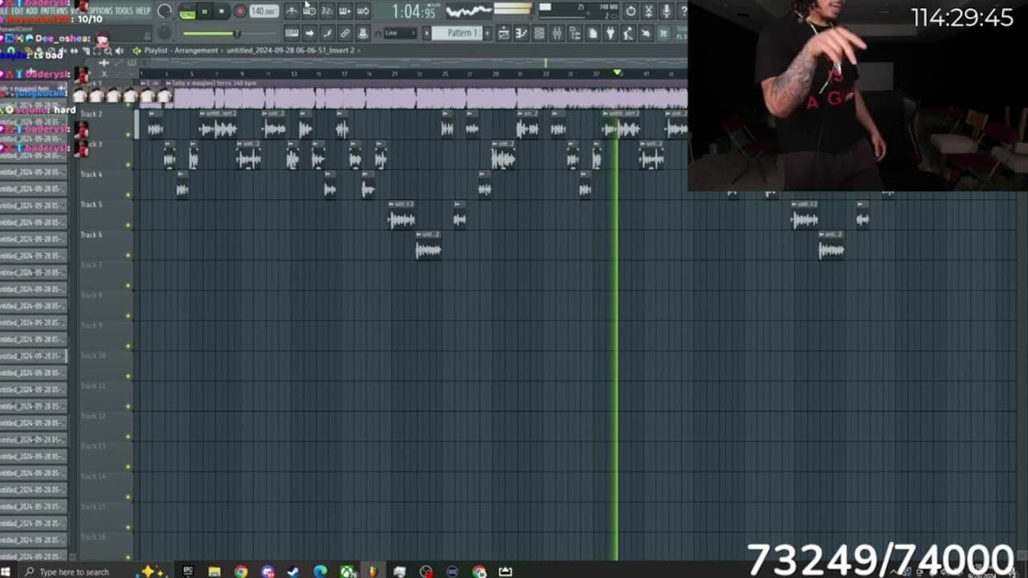Click the red Record button
The height and width of the screenshot is (578, 1028).
(239, 11)
